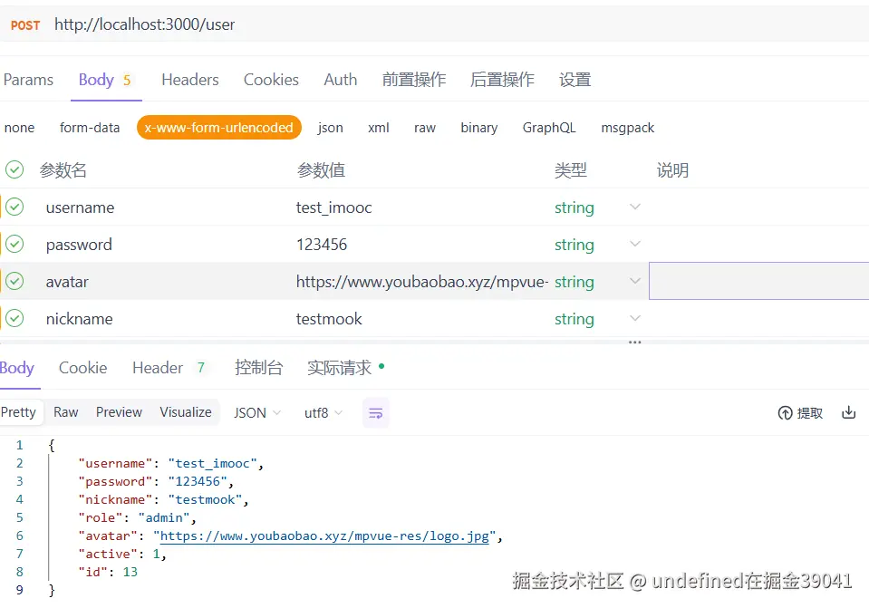Select the response Body tab
The image size is (869, 608).
(x=17, y=368)
